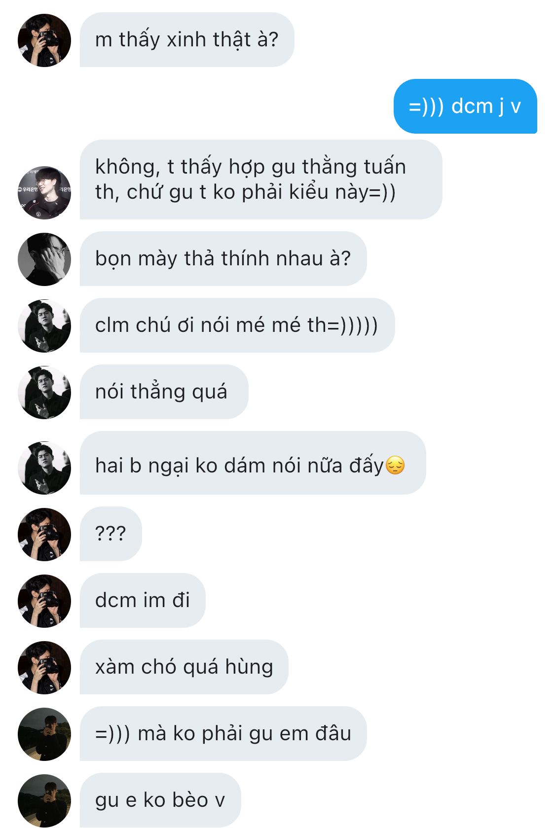Tap avatar next to "dcm im đi"
Viewport: 555px width, 828px height.
point(44,601)
